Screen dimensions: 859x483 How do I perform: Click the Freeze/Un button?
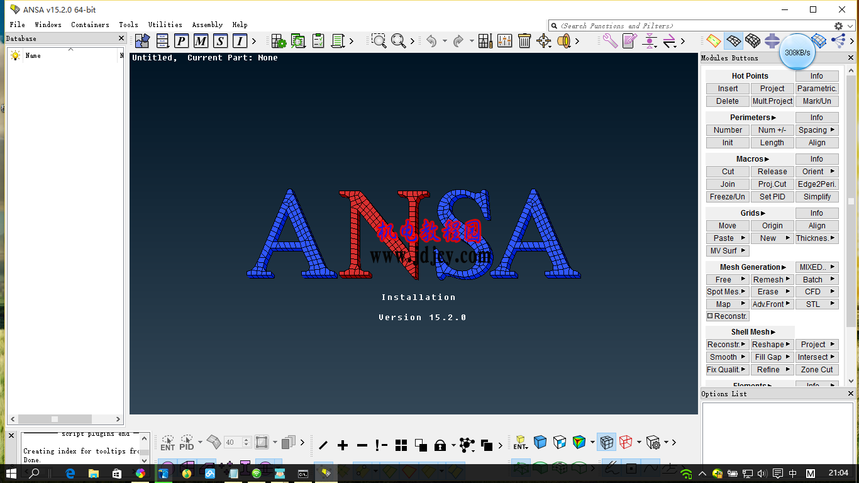(x=728, y=197)
